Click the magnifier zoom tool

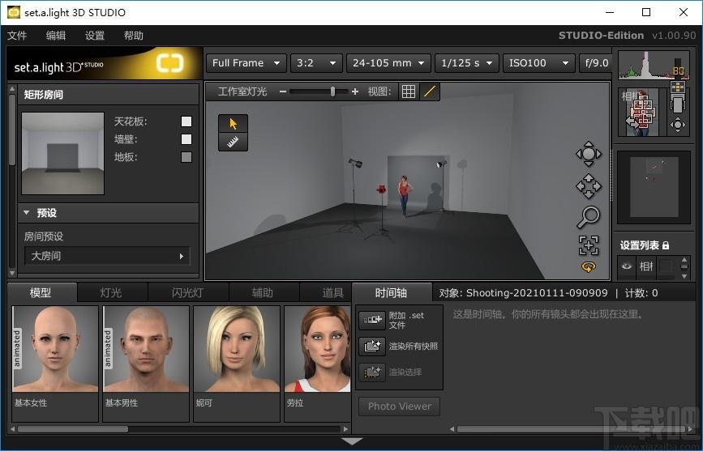click(x=588, y=217)
